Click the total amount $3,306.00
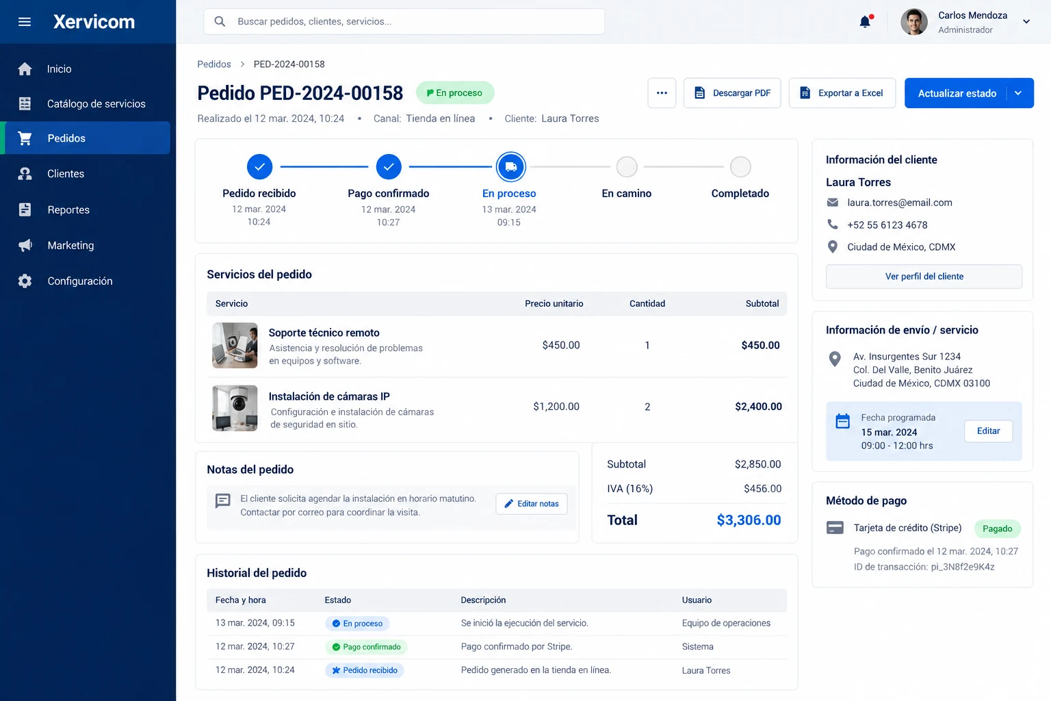The height and width of the screenshot is (701, 1051). pos(749,520)
